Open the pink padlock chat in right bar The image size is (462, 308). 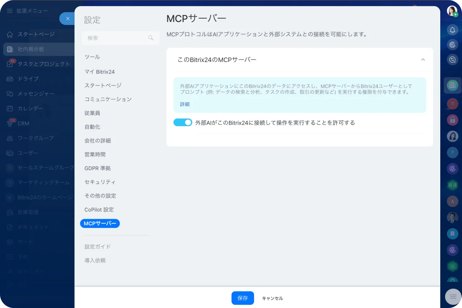tap(452, 120)
